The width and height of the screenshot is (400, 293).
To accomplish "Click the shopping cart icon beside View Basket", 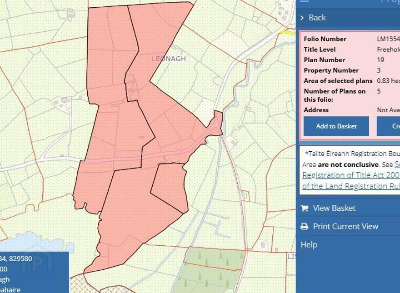I will click(305, 208).
